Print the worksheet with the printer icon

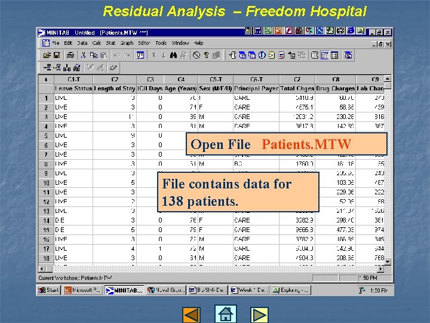click(70, 55)
